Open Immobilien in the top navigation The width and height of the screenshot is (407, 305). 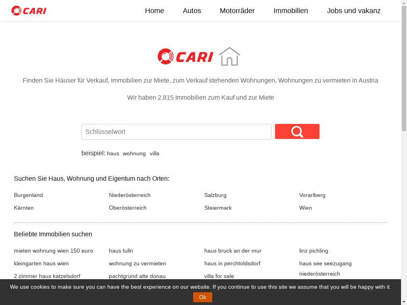[x=291, y=11]
